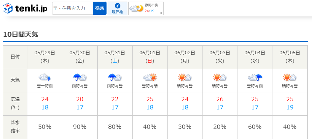Click the postal code address search field

(x=73, y=8)
